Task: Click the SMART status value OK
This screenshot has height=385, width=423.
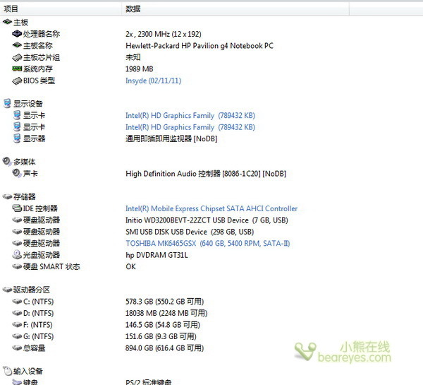Action: click(x=131, y=266)
